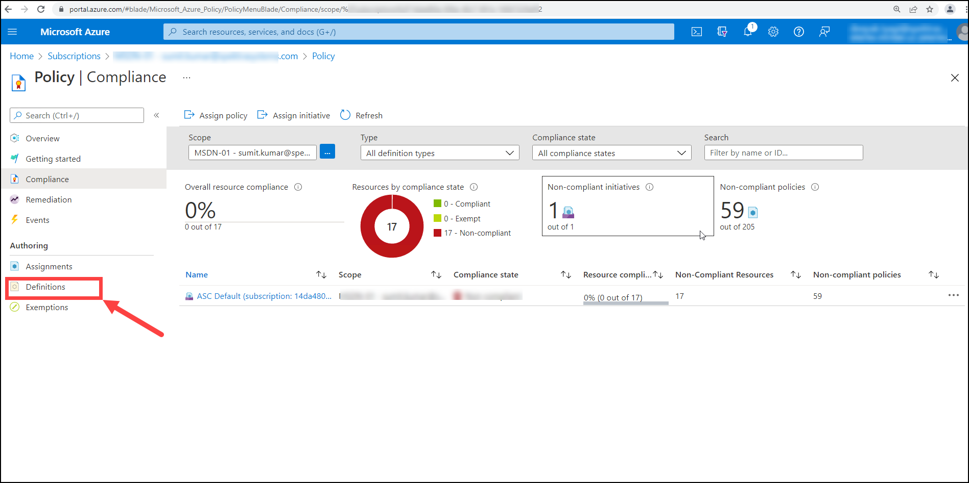Click the blue scope picker ellipsis button
The image size is (969, 483).
pyautogui.click(x=327, y=152)
